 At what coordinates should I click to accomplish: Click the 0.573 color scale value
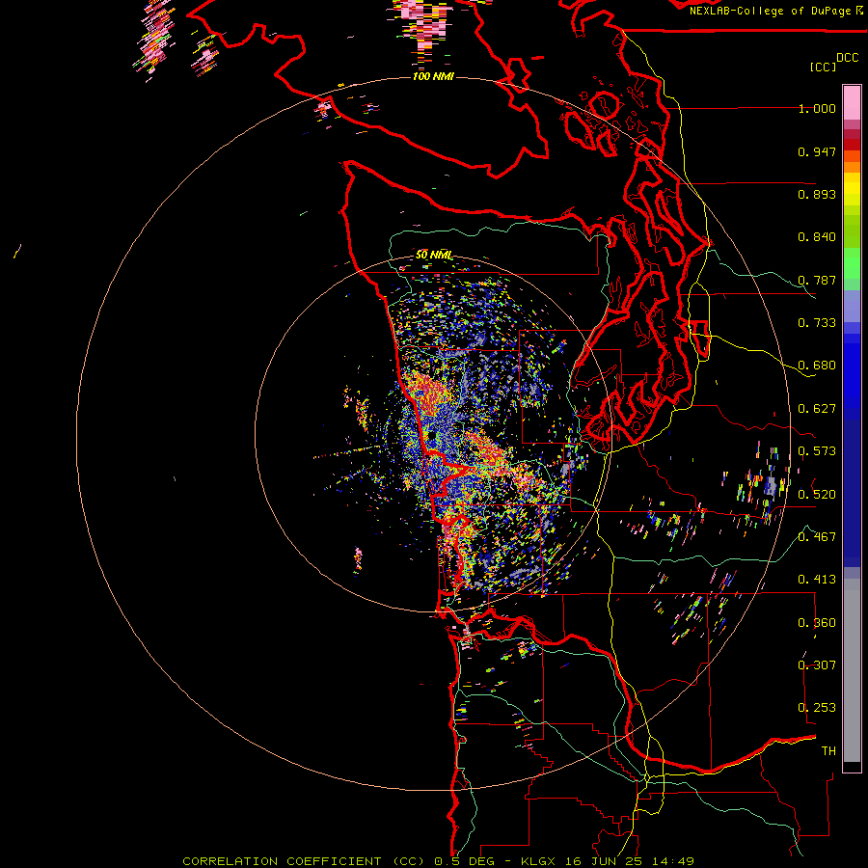[817, 451]
